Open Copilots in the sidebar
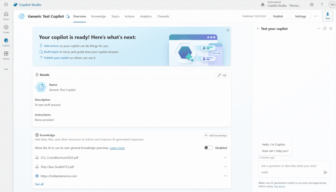The image size is (336, 192). click(x=6, y=42)
